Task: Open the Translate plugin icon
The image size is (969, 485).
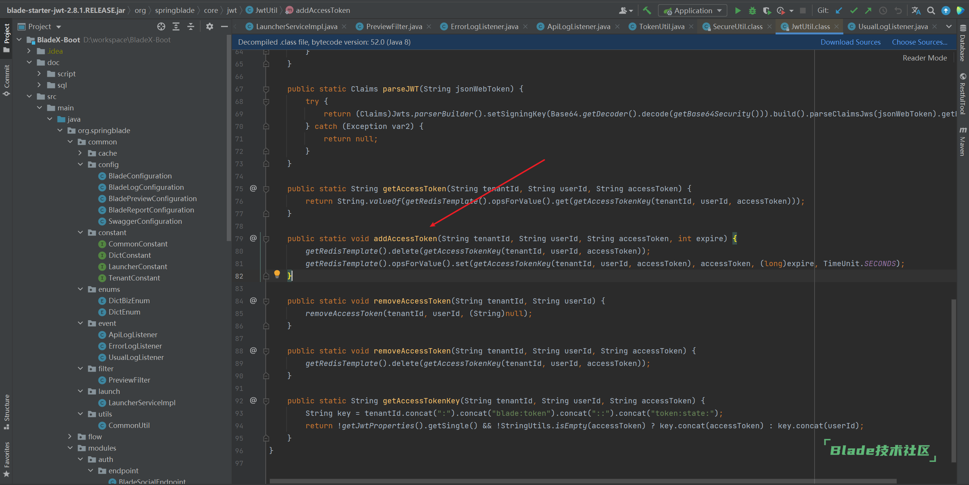Action: click(x=916, y=11)
